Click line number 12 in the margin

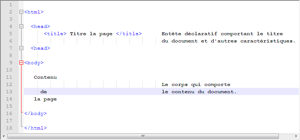(x=9, y=85)
